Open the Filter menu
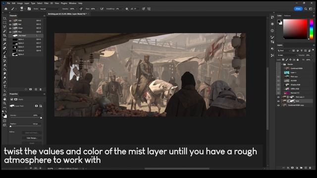The image size is (317, 178). pos(46,3)
